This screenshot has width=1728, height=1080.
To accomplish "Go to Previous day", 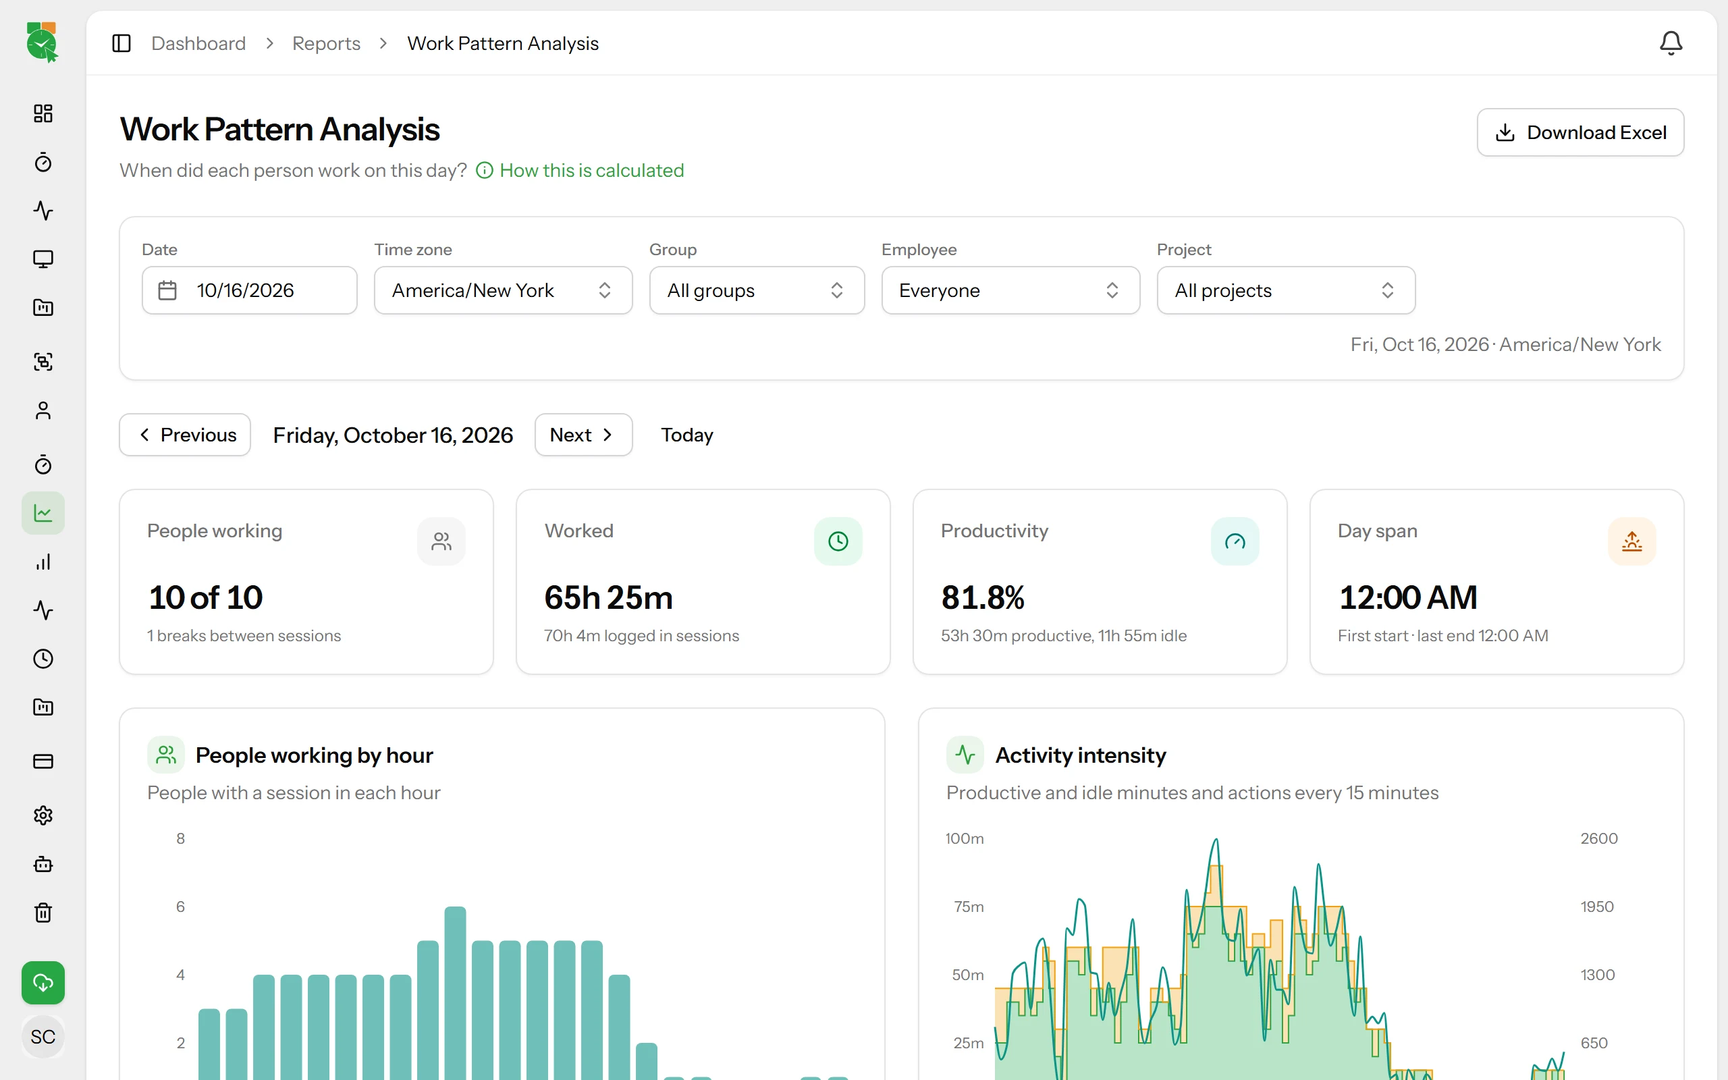I will pos(185,434).
